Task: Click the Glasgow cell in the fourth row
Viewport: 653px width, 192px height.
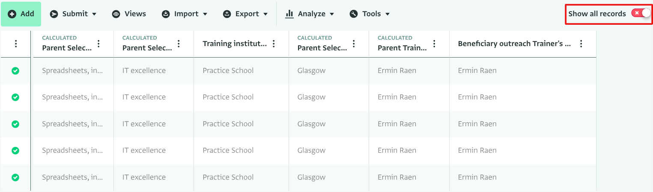Action: pyautogui.click(x=311, y=151)
